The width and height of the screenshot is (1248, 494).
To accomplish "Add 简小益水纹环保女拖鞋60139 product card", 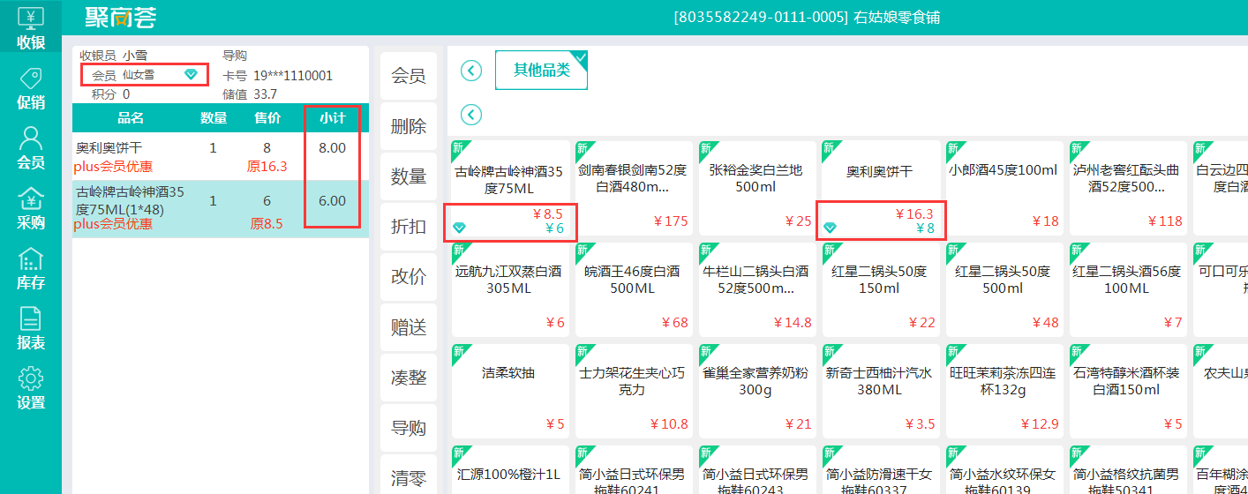I will pos(1003,469).
